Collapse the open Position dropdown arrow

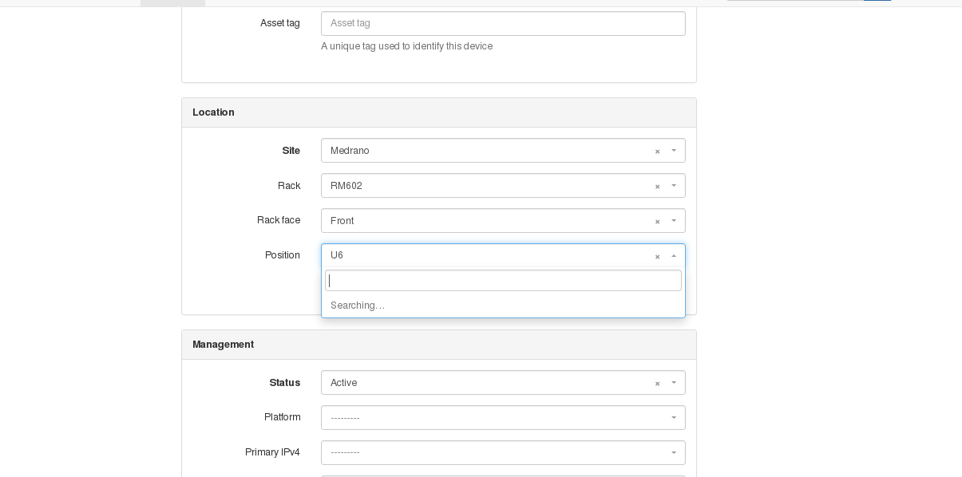pyautogui.click(x=673, y=256)
